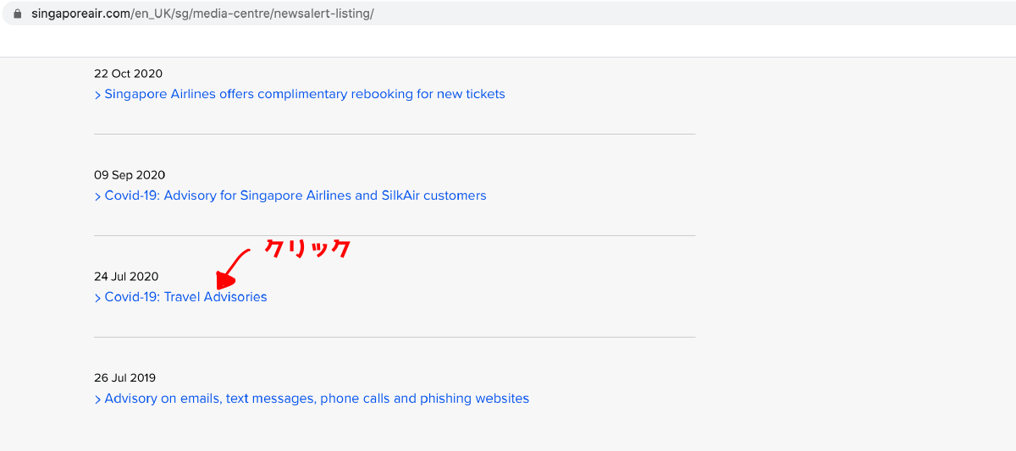Open the advisory on emails and phishing websites
This screenshot has height=451, width=1016.
tap(317, 399)
